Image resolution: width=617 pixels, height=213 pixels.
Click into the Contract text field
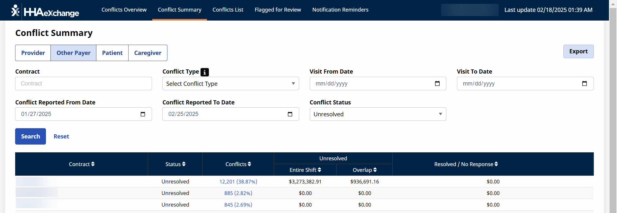[83, 84]
